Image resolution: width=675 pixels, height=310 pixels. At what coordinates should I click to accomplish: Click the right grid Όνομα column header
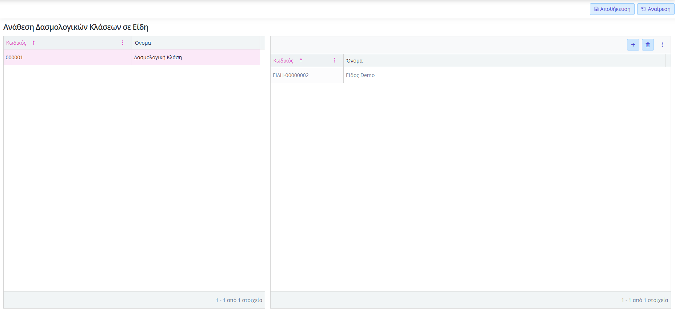[x=355, y=61]
